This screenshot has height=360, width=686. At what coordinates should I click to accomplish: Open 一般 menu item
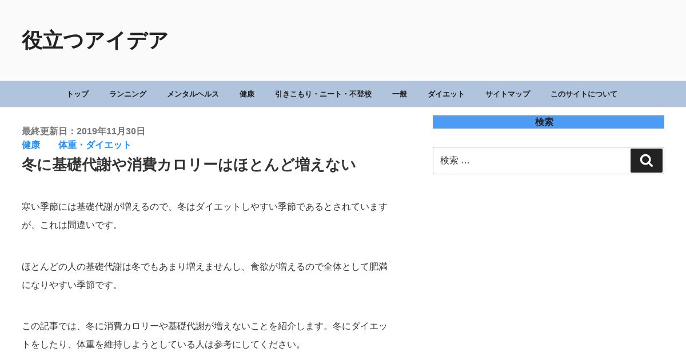pos(400,94)
